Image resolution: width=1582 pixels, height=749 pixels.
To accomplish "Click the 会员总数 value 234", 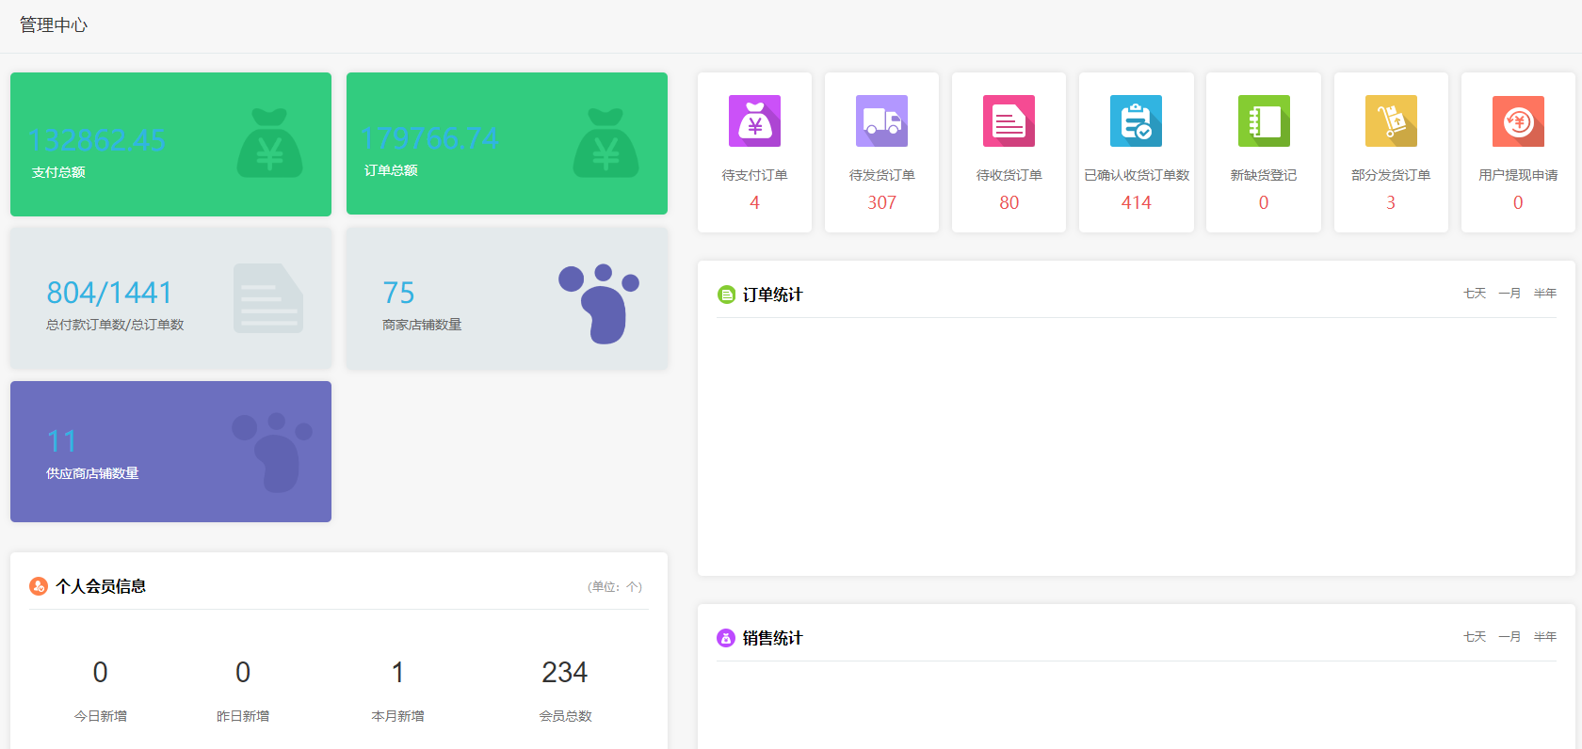I will [x=565, y=673].
